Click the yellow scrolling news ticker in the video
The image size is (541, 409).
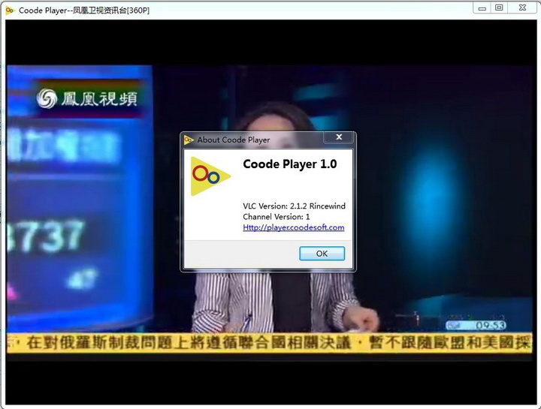tap(269, 343)
